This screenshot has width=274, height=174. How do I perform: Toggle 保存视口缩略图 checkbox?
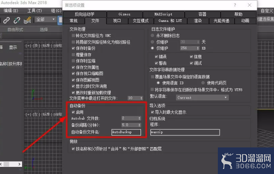click(x=73, y=73)
